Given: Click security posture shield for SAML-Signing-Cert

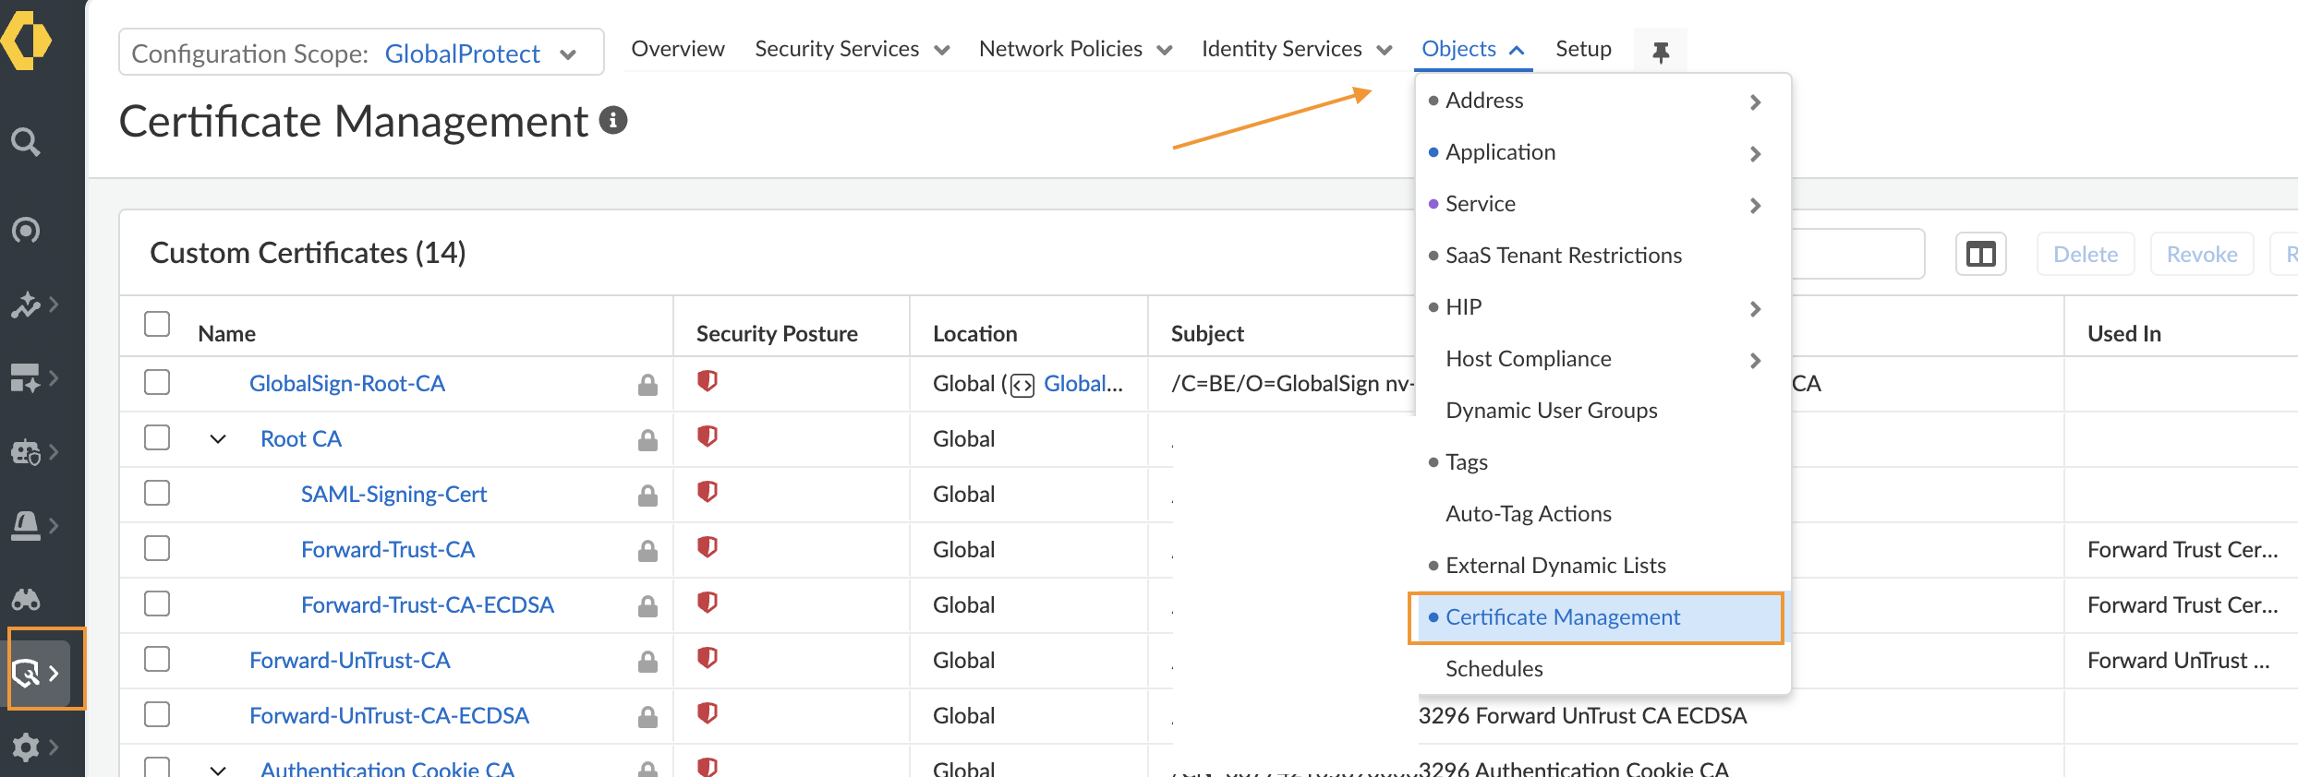Looking at the screenshot, I should [x=708, y=492].
